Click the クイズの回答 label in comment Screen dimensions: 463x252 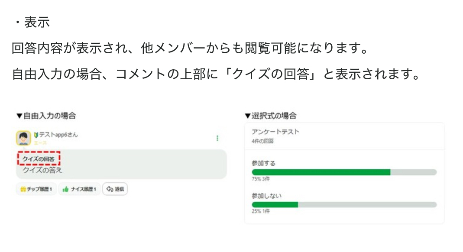click(39, 159)
